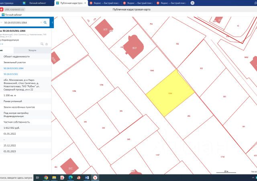Click the 1 612 932 руб. cadastral value
This screenshot has height=181, width=257.
click(12, 128)
